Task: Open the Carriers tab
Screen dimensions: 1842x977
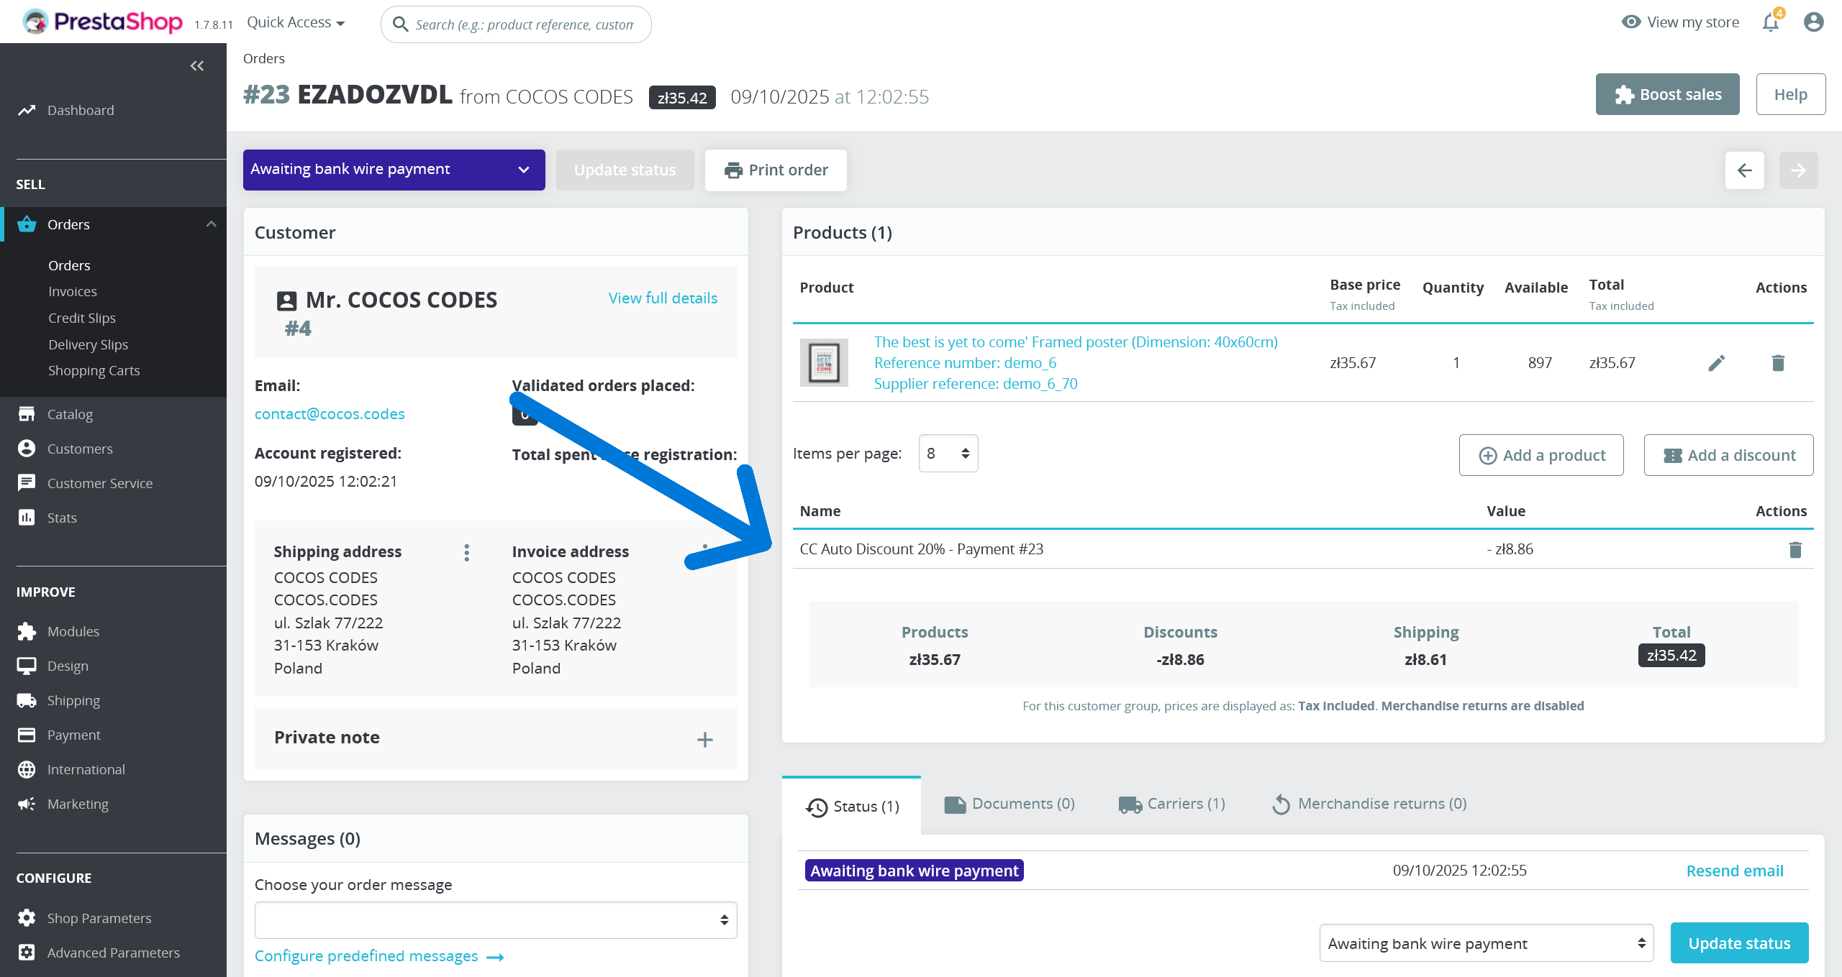Action: 1171,803
